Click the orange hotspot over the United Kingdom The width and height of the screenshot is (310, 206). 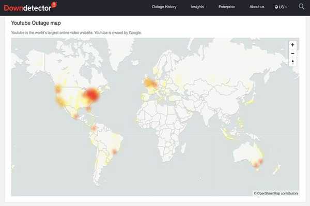(151, 83)
